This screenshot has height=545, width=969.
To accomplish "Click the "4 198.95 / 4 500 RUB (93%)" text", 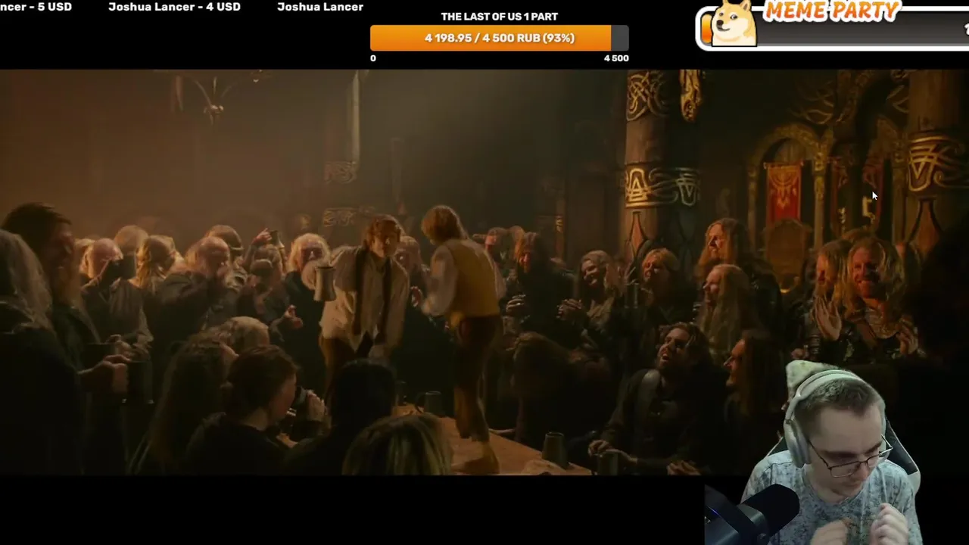I will click(500, 38).
